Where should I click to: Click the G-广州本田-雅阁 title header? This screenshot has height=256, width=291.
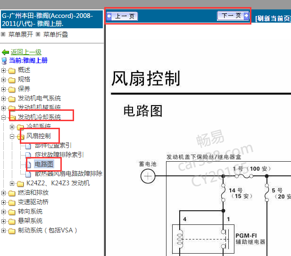pos(52,19)
